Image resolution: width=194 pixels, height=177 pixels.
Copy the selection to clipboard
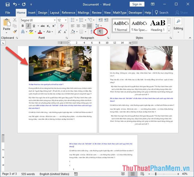click(15, 26)
